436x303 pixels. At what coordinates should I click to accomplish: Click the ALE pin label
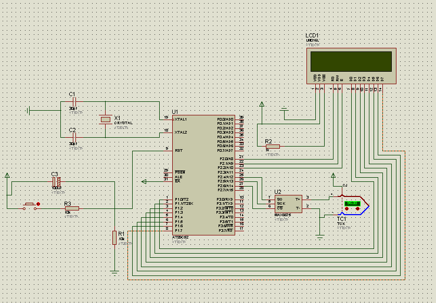click(x=178, y=177)
